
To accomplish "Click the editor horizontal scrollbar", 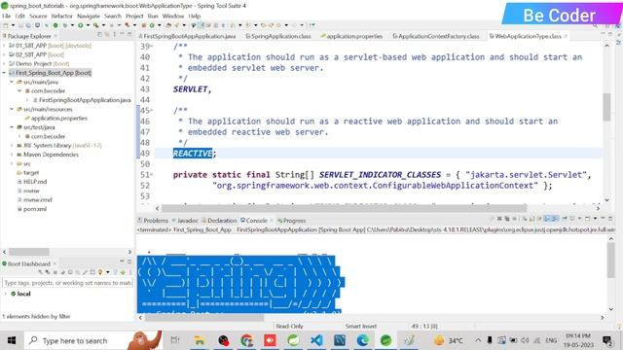I will pyautogui.click(x=344, y=208).
